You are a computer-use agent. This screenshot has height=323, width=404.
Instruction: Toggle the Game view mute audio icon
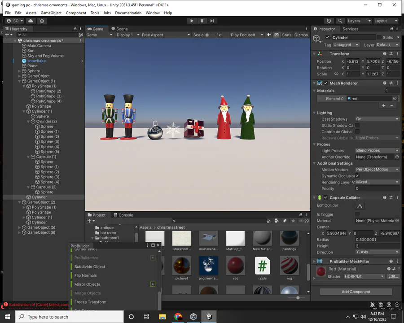point(268,35)
